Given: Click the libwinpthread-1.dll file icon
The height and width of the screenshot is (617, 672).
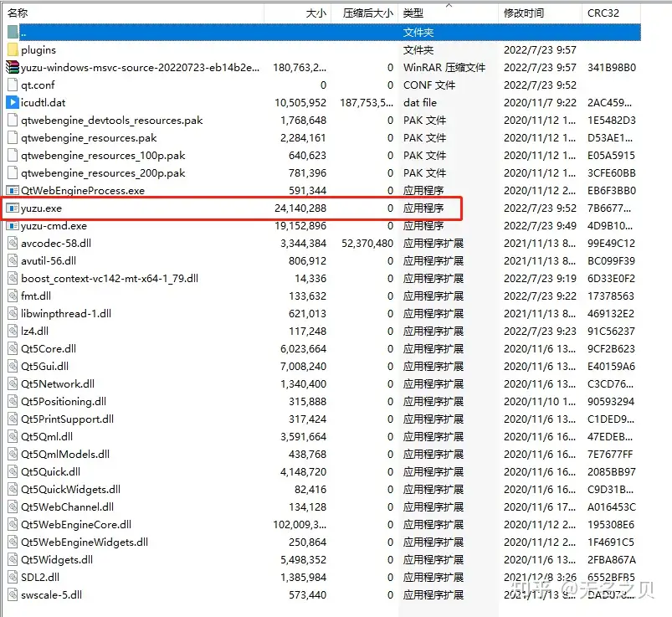Looking at the screenshot, I should coord(13,313).
